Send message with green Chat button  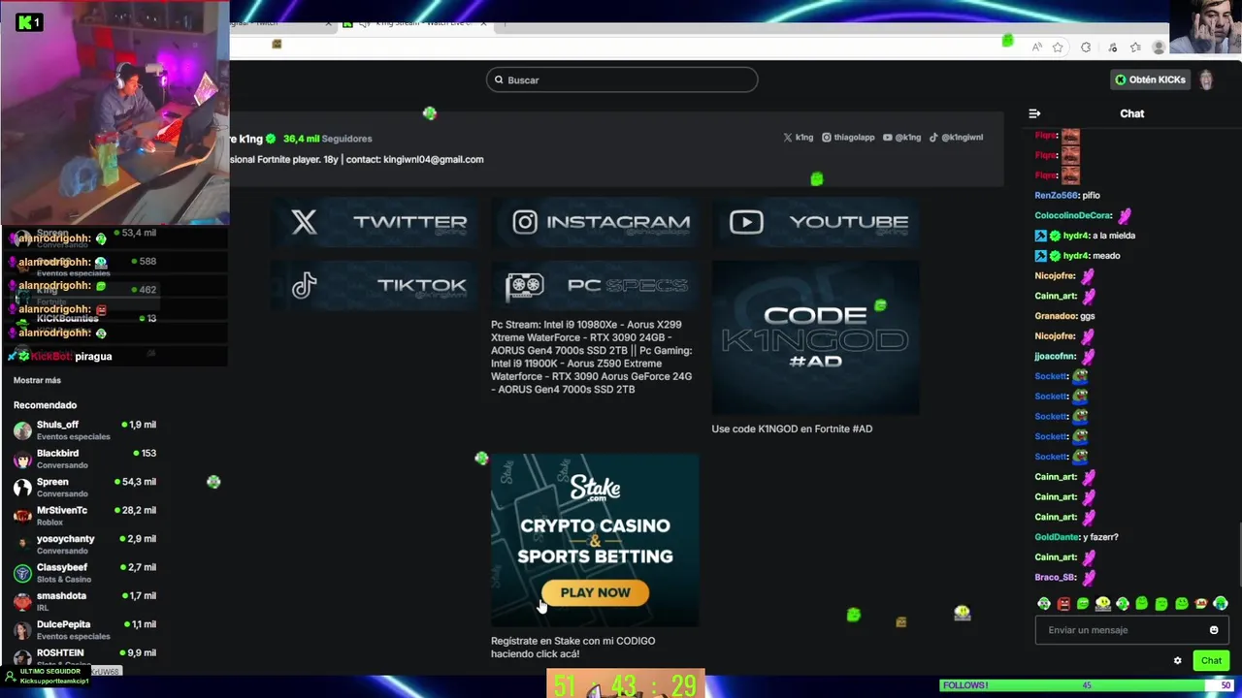click(x=1211, y=661)
